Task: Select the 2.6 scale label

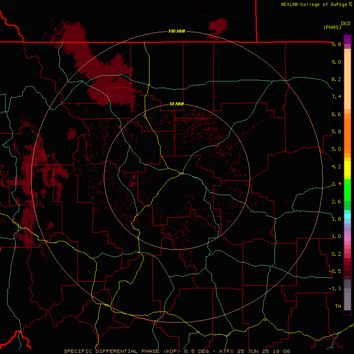Action: (x=336, y=202)
